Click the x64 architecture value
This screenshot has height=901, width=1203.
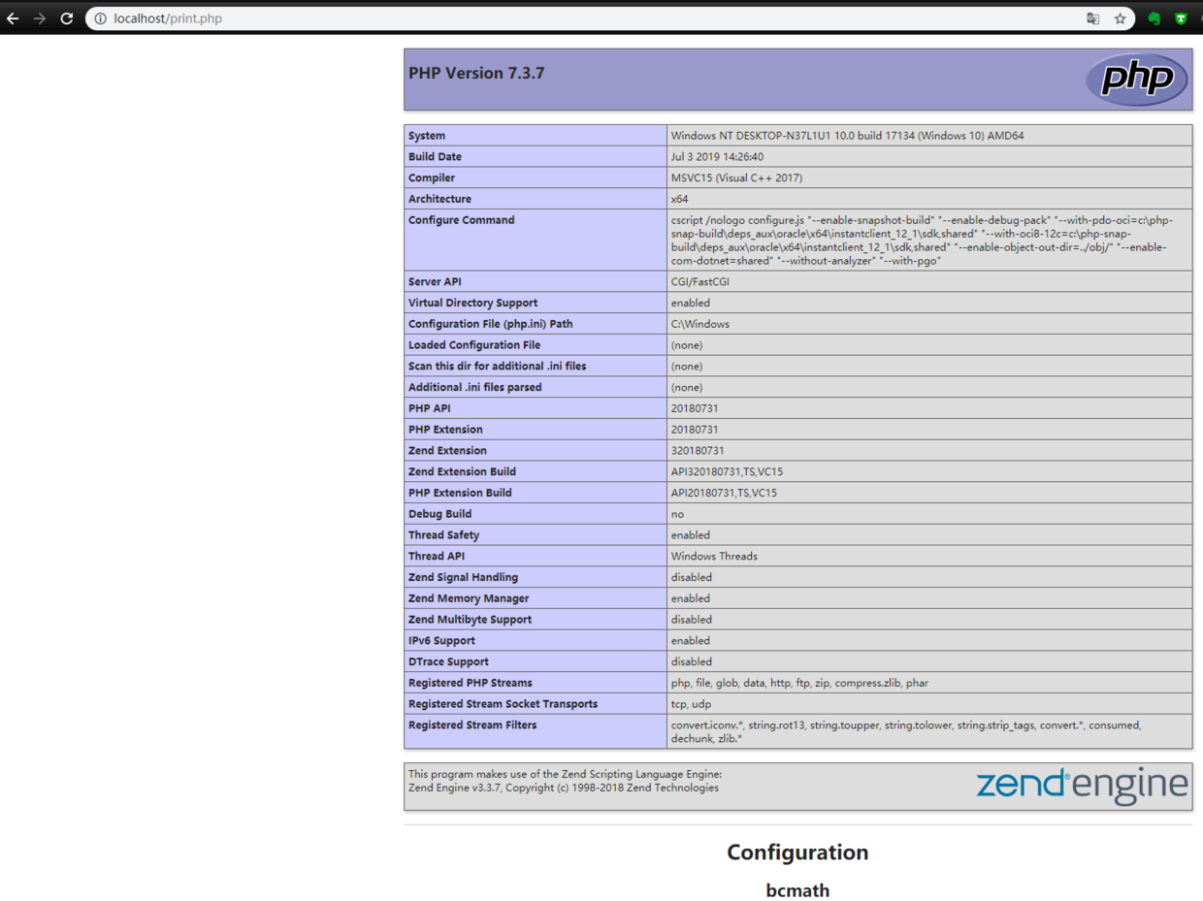pos(679,199)
